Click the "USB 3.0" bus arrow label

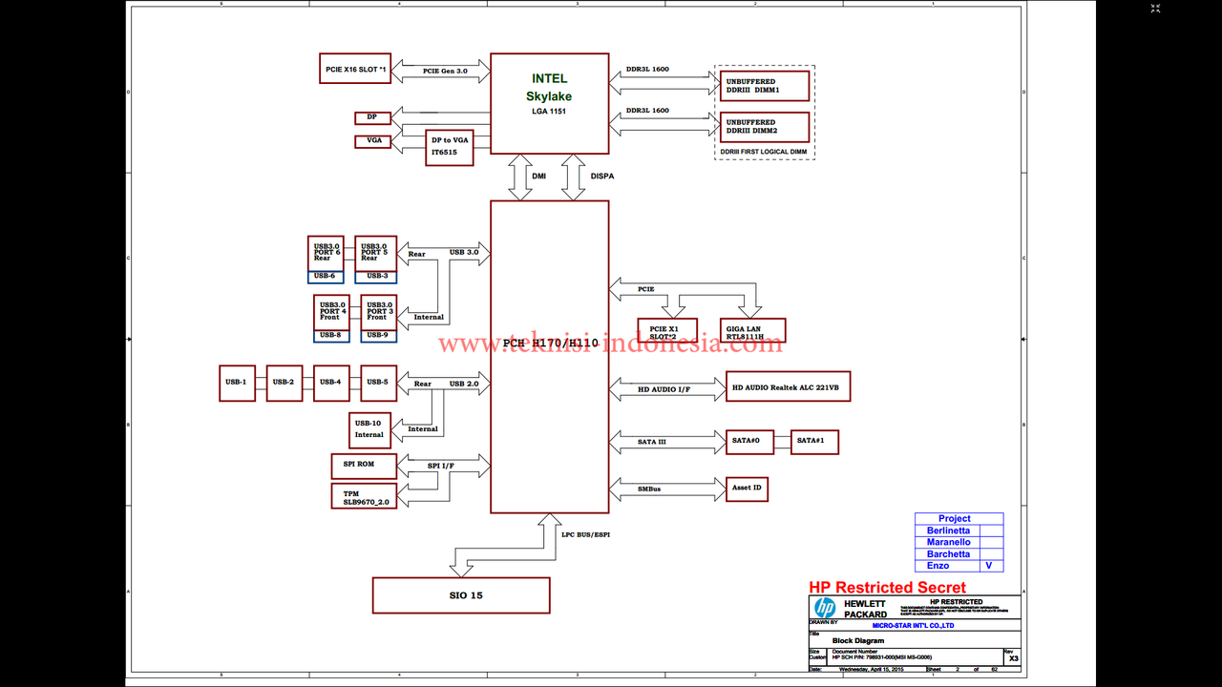coord(464,253)
